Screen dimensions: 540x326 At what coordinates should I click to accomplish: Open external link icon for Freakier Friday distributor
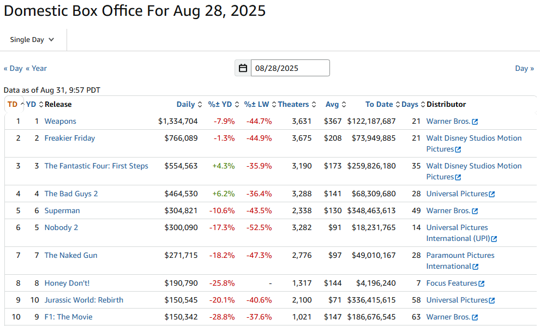[458, 150]
